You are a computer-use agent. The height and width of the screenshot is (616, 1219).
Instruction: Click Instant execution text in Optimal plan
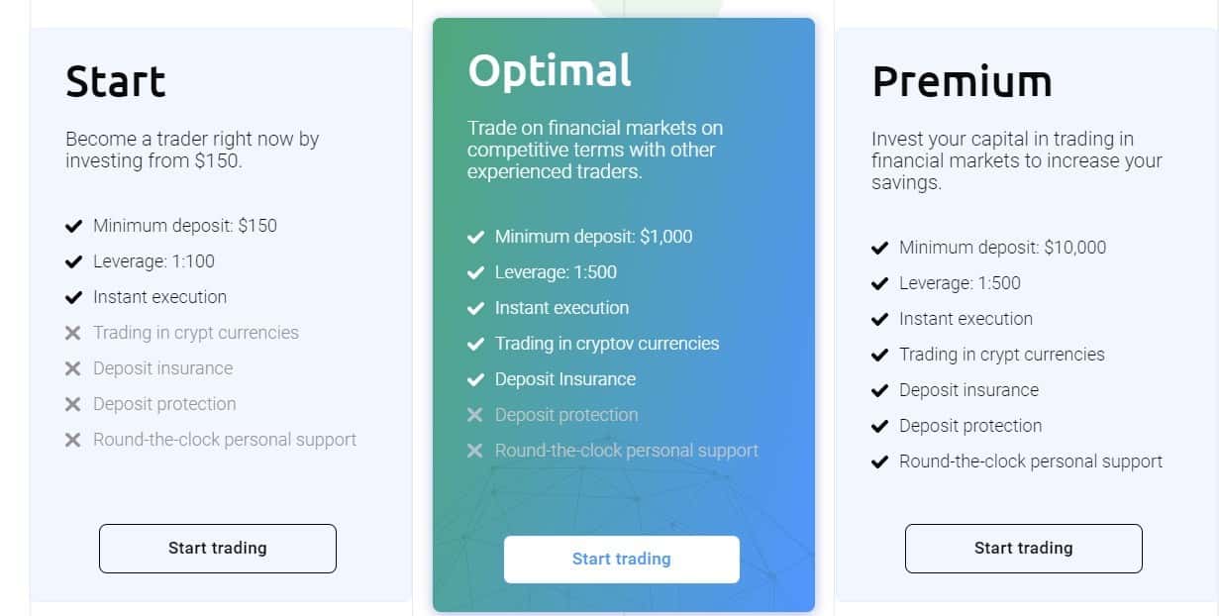[561, 308]
